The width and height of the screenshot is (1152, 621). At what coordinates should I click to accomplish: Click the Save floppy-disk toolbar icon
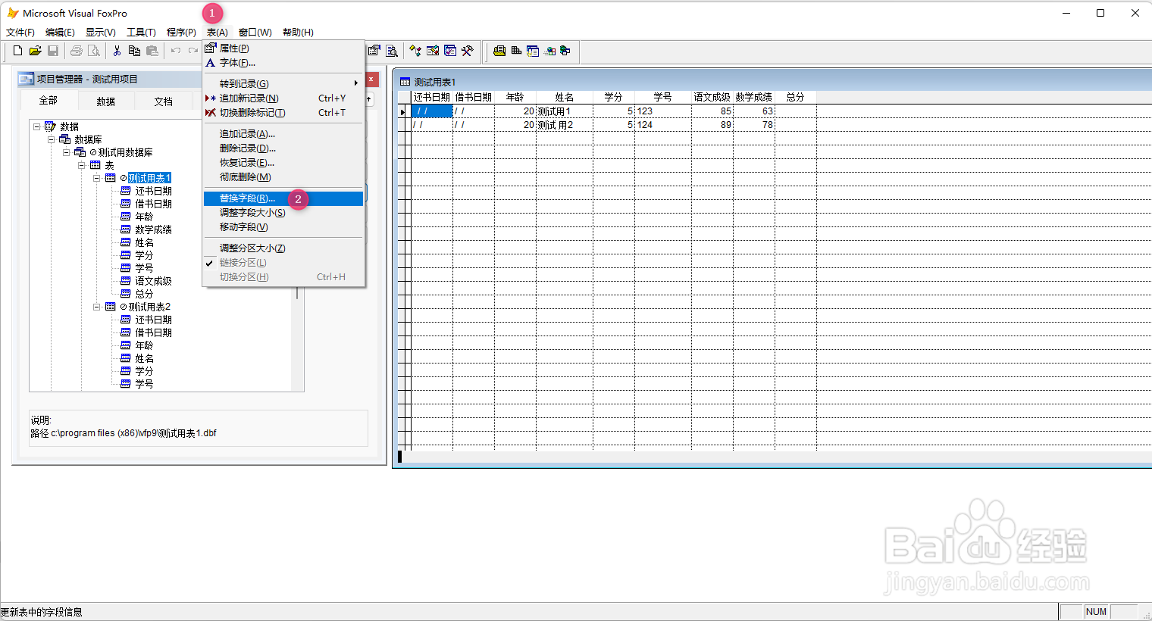pos(53,51)
